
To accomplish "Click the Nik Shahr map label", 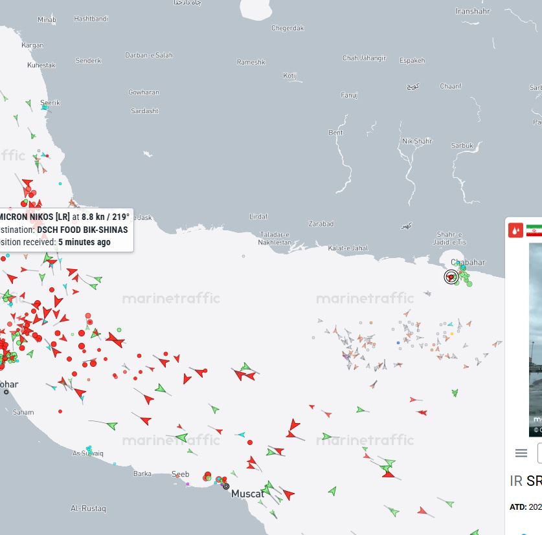I will [x=417, y=141].
